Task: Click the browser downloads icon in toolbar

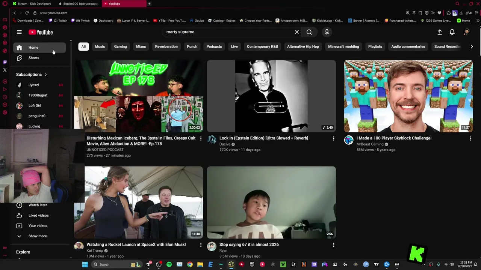Action: tap(461, 13)
